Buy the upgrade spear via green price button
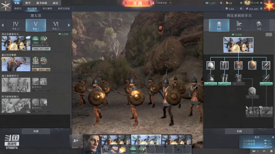Screen dimensions: 275x154 coord(266,84)
